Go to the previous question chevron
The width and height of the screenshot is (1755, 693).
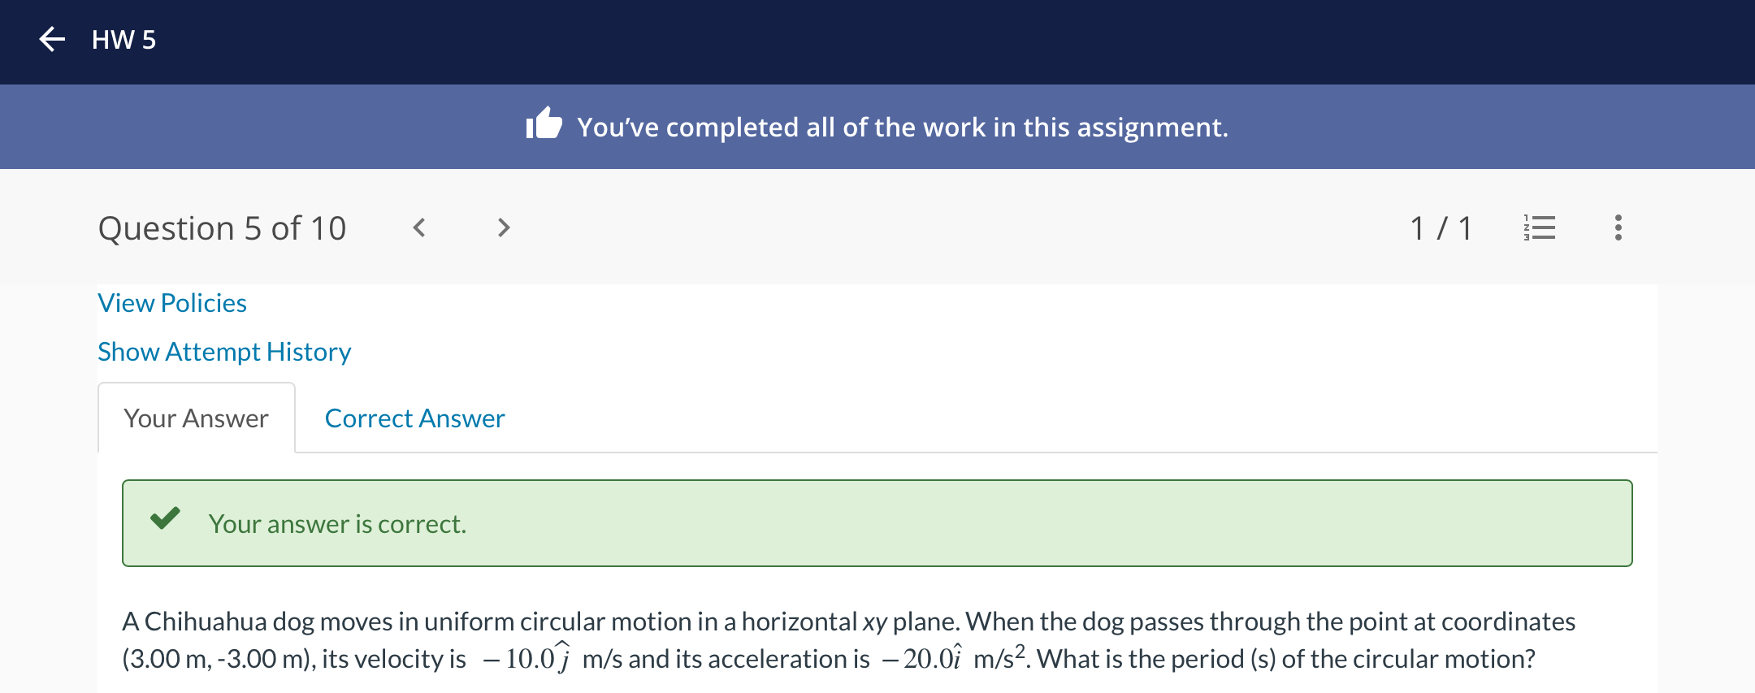click(x=419, y=227)
